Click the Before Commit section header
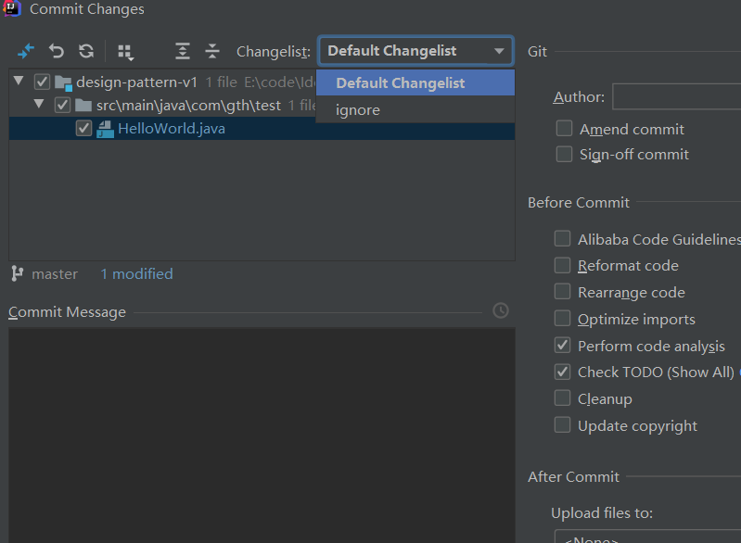 pyautogui.click(x=579, y=203)
